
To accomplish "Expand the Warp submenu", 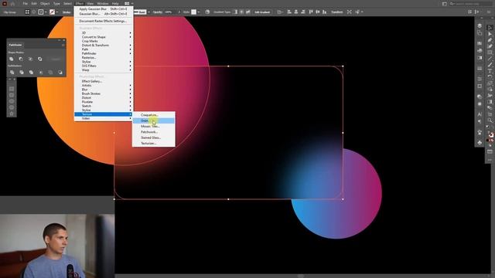I will point(104,70).
